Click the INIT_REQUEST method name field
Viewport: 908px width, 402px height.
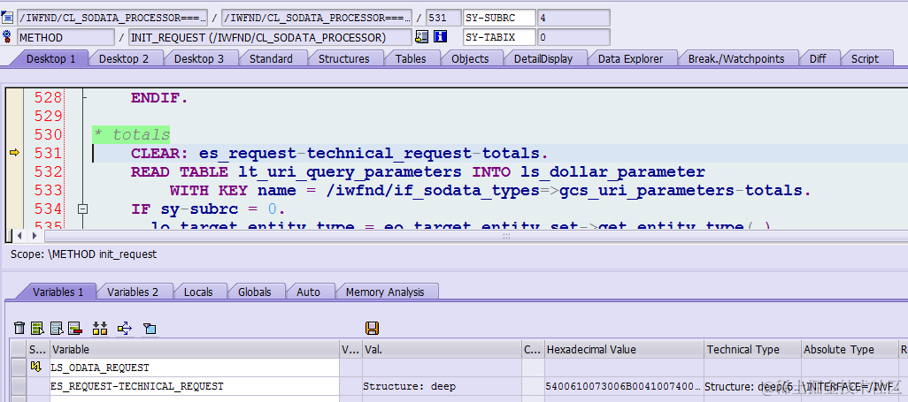pos(270,38)
